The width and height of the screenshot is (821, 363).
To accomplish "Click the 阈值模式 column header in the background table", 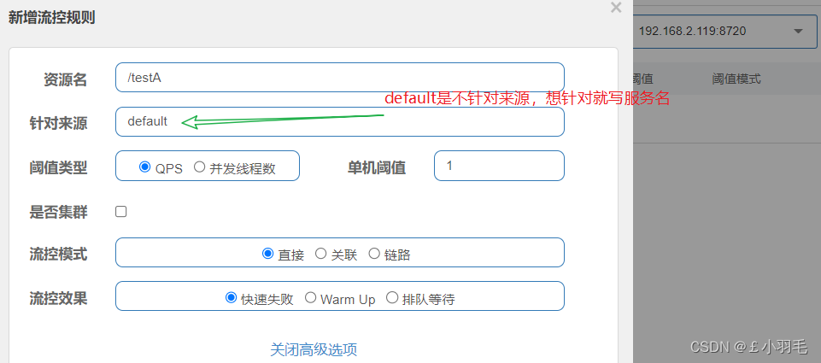I will pos(736,79).
